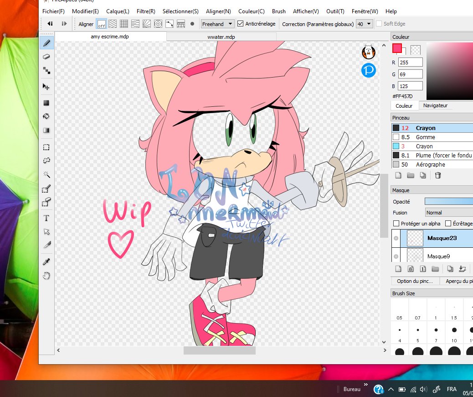Select the Eraser tool

(x=46, y=57)
